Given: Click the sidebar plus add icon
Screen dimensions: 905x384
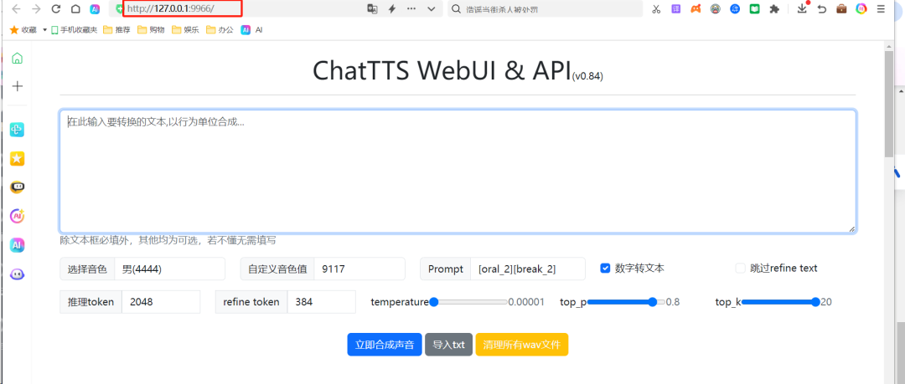Looking at the screenshot, I should [x=18, y=86].
